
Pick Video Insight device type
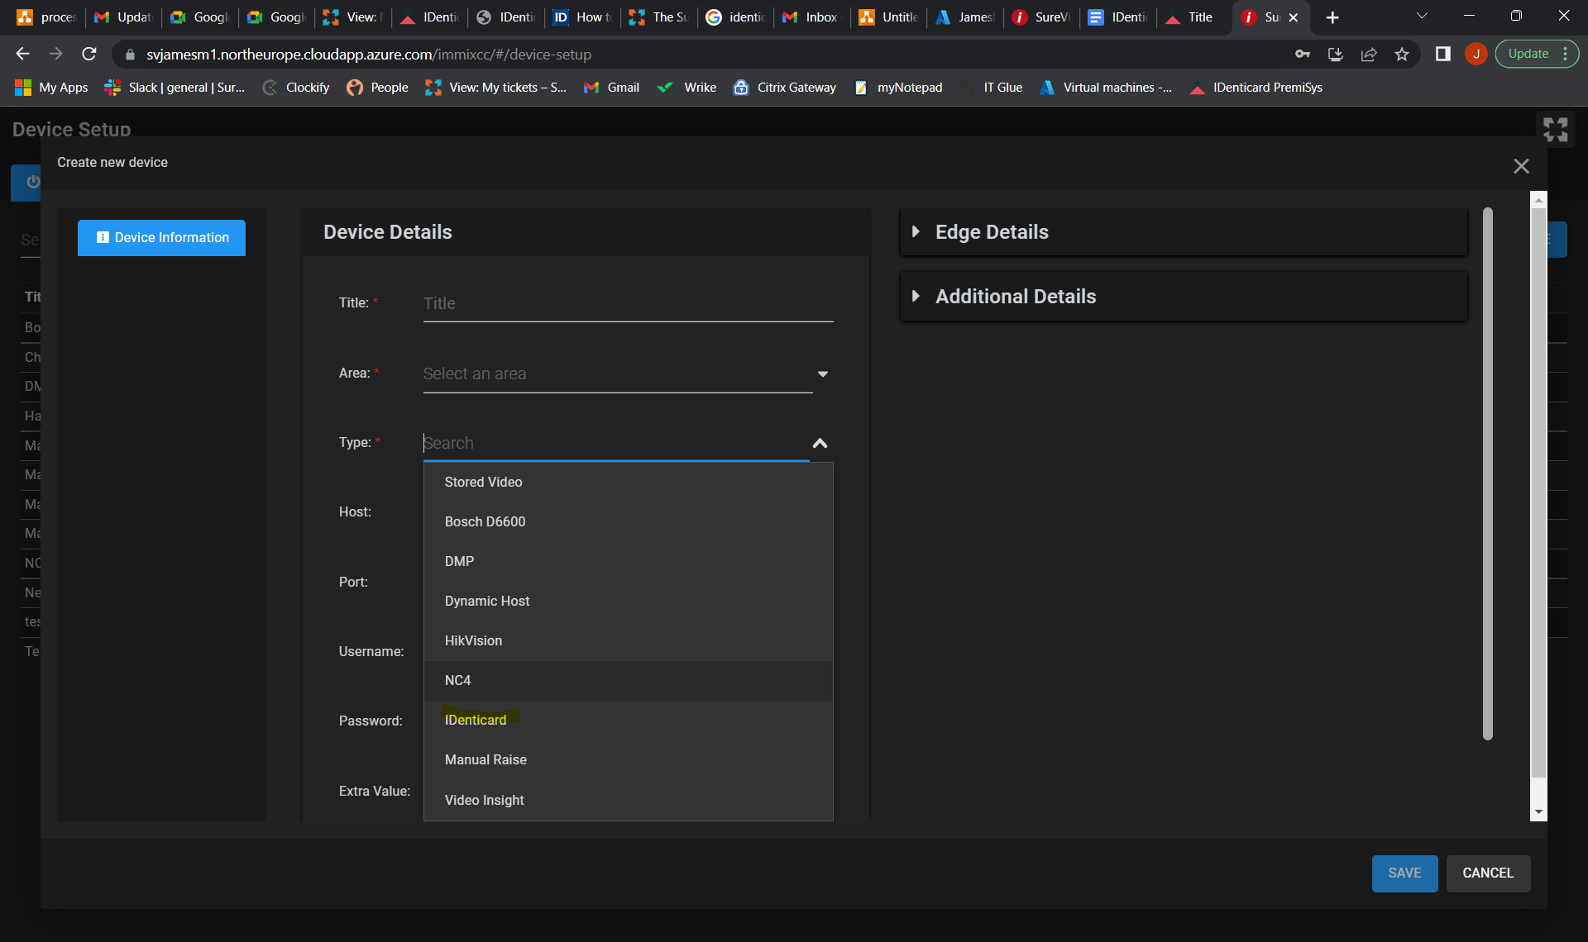click(628, 800)
